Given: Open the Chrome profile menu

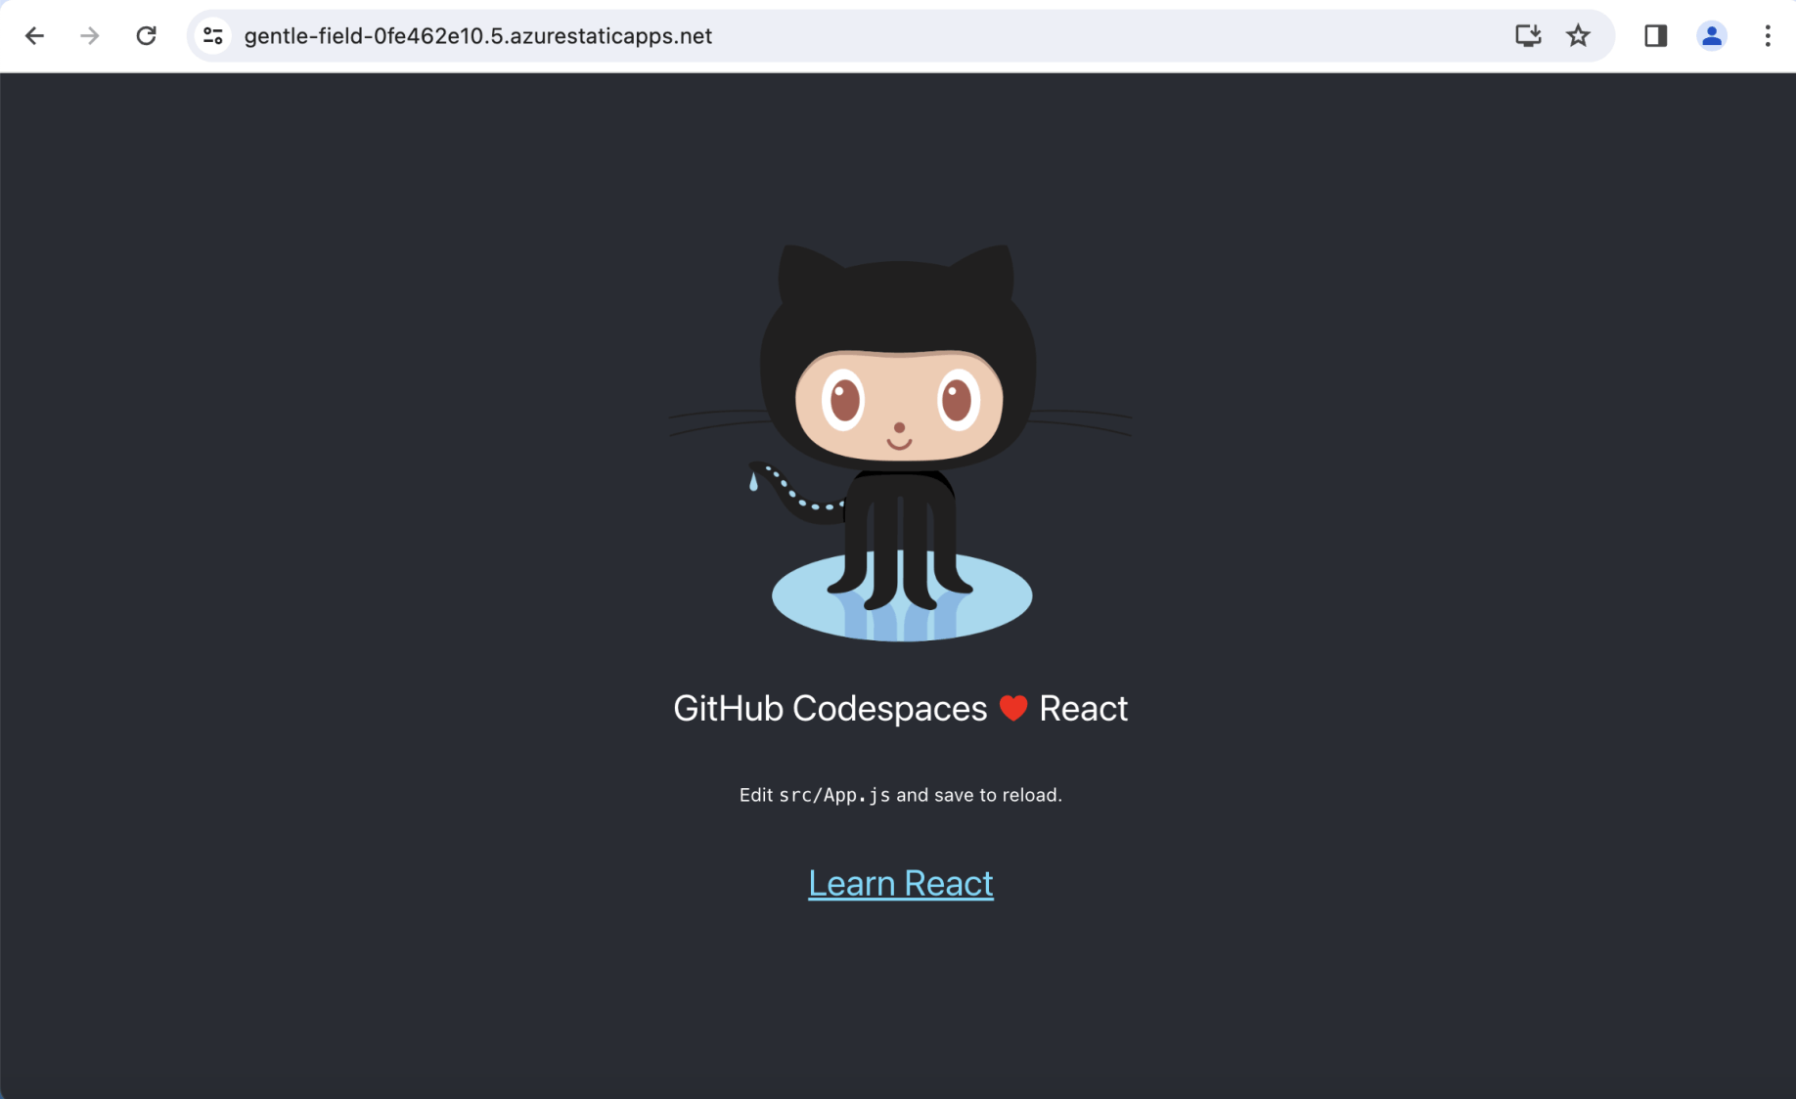Looking at the screenshot, I should point(1711,36).
